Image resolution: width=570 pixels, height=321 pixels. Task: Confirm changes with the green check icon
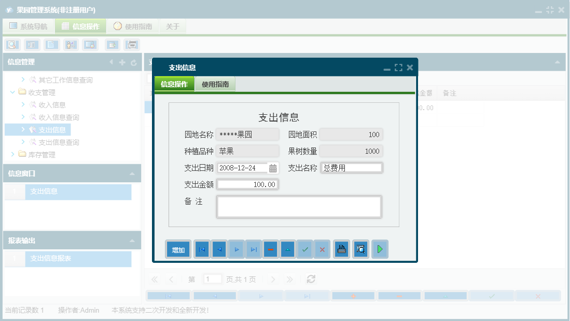304,249
